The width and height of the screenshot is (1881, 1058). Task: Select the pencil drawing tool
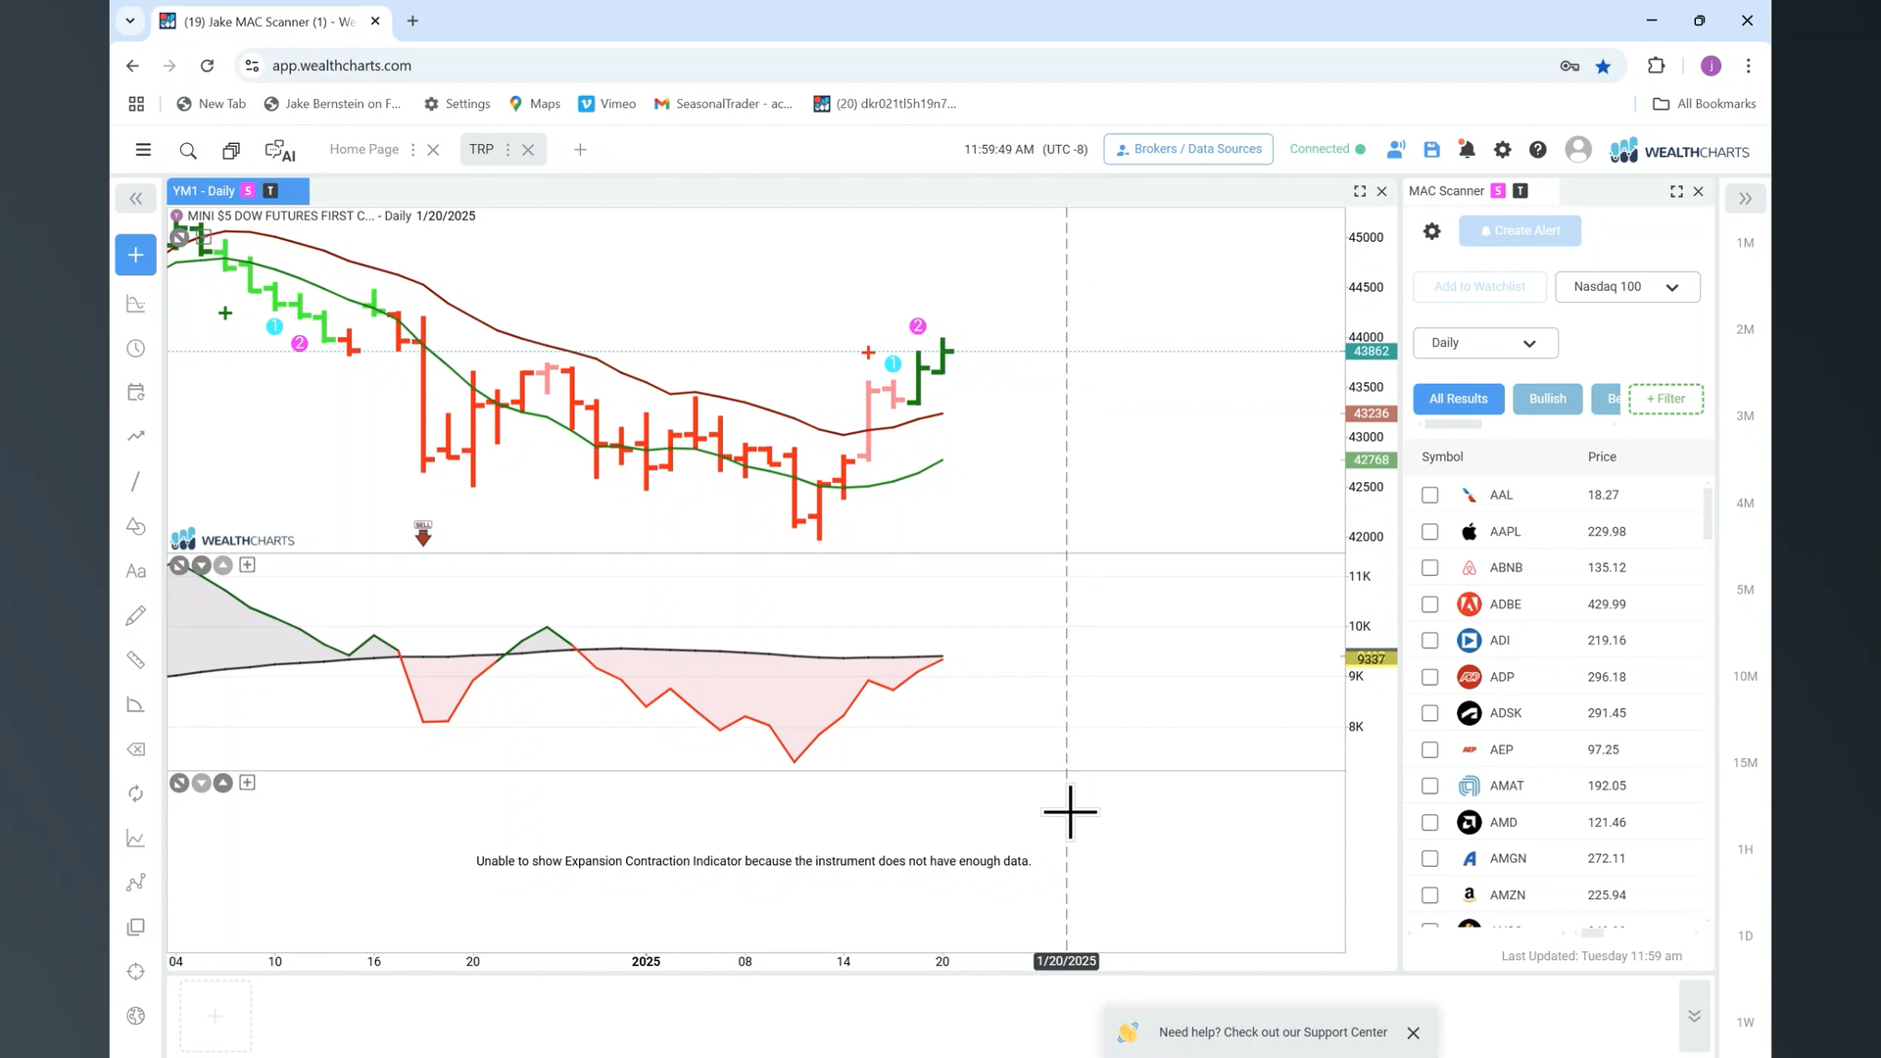(x=136, y=615)
